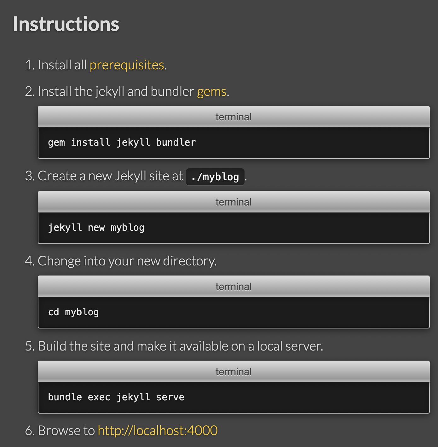Click the Instructions heading
Screen dimensions: 438x447
click(x=66, y=24)
